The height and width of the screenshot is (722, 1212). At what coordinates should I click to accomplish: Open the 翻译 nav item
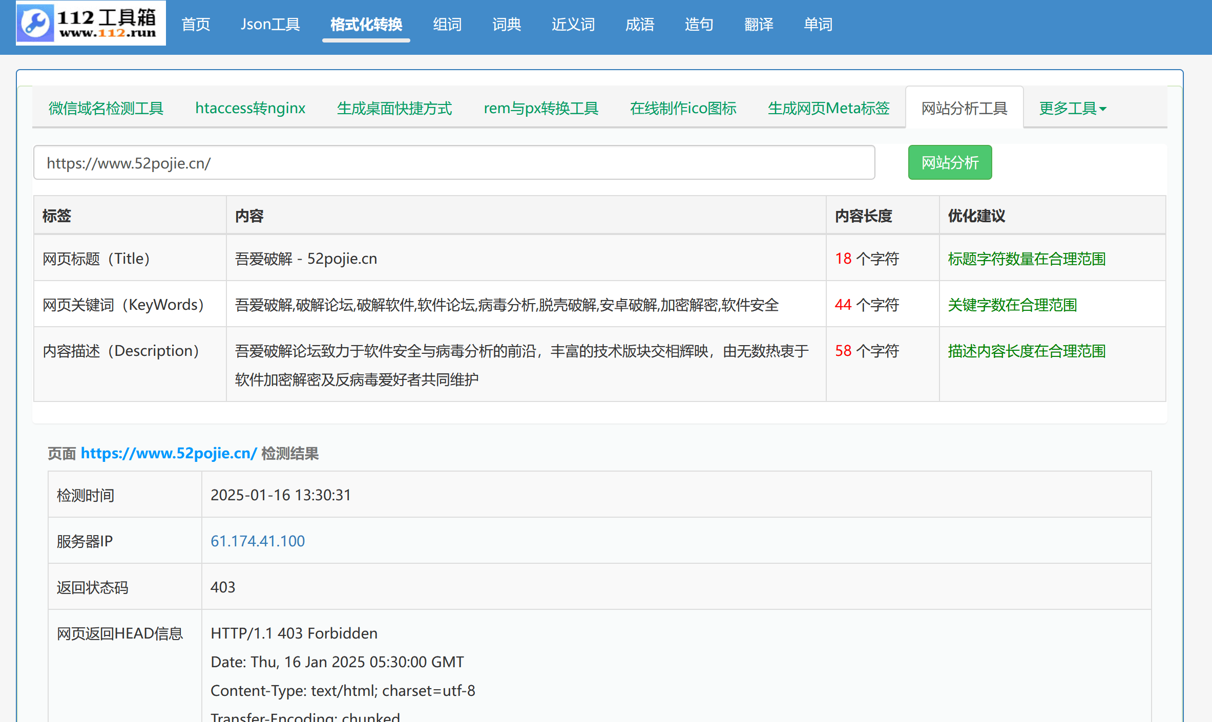tap(759, 24)
